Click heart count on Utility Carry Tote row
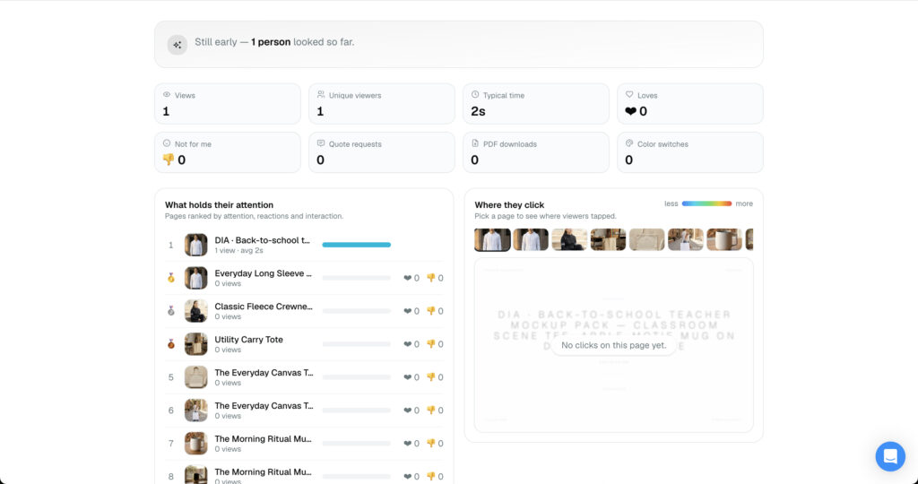This screenshot has height=484, width=918. tap(411, 344)
